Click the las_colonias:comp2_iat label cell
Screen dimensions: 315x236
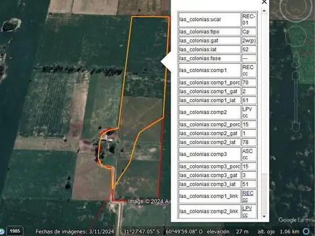[x=209, y=142]
